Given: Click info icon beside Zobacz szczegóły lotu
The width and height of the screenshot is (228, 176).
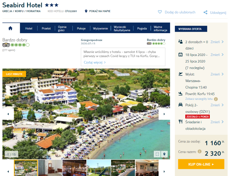Looking at the screenshot, I should 216,99.
